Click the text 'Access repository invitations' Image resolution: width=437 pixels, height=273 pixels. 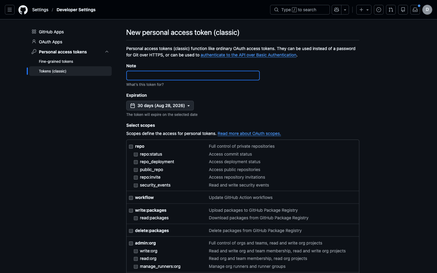tap(237, 177)
